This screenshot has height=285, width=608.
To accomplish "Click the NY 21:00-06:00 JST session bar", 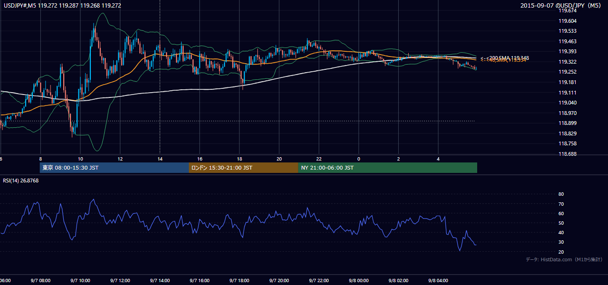I will tap(388, 168).
